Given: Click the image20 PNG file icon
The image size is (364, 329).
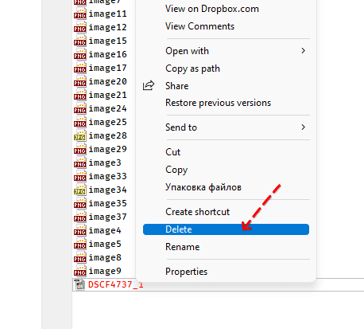Looking at the screenshot, I should click(80, 81).
